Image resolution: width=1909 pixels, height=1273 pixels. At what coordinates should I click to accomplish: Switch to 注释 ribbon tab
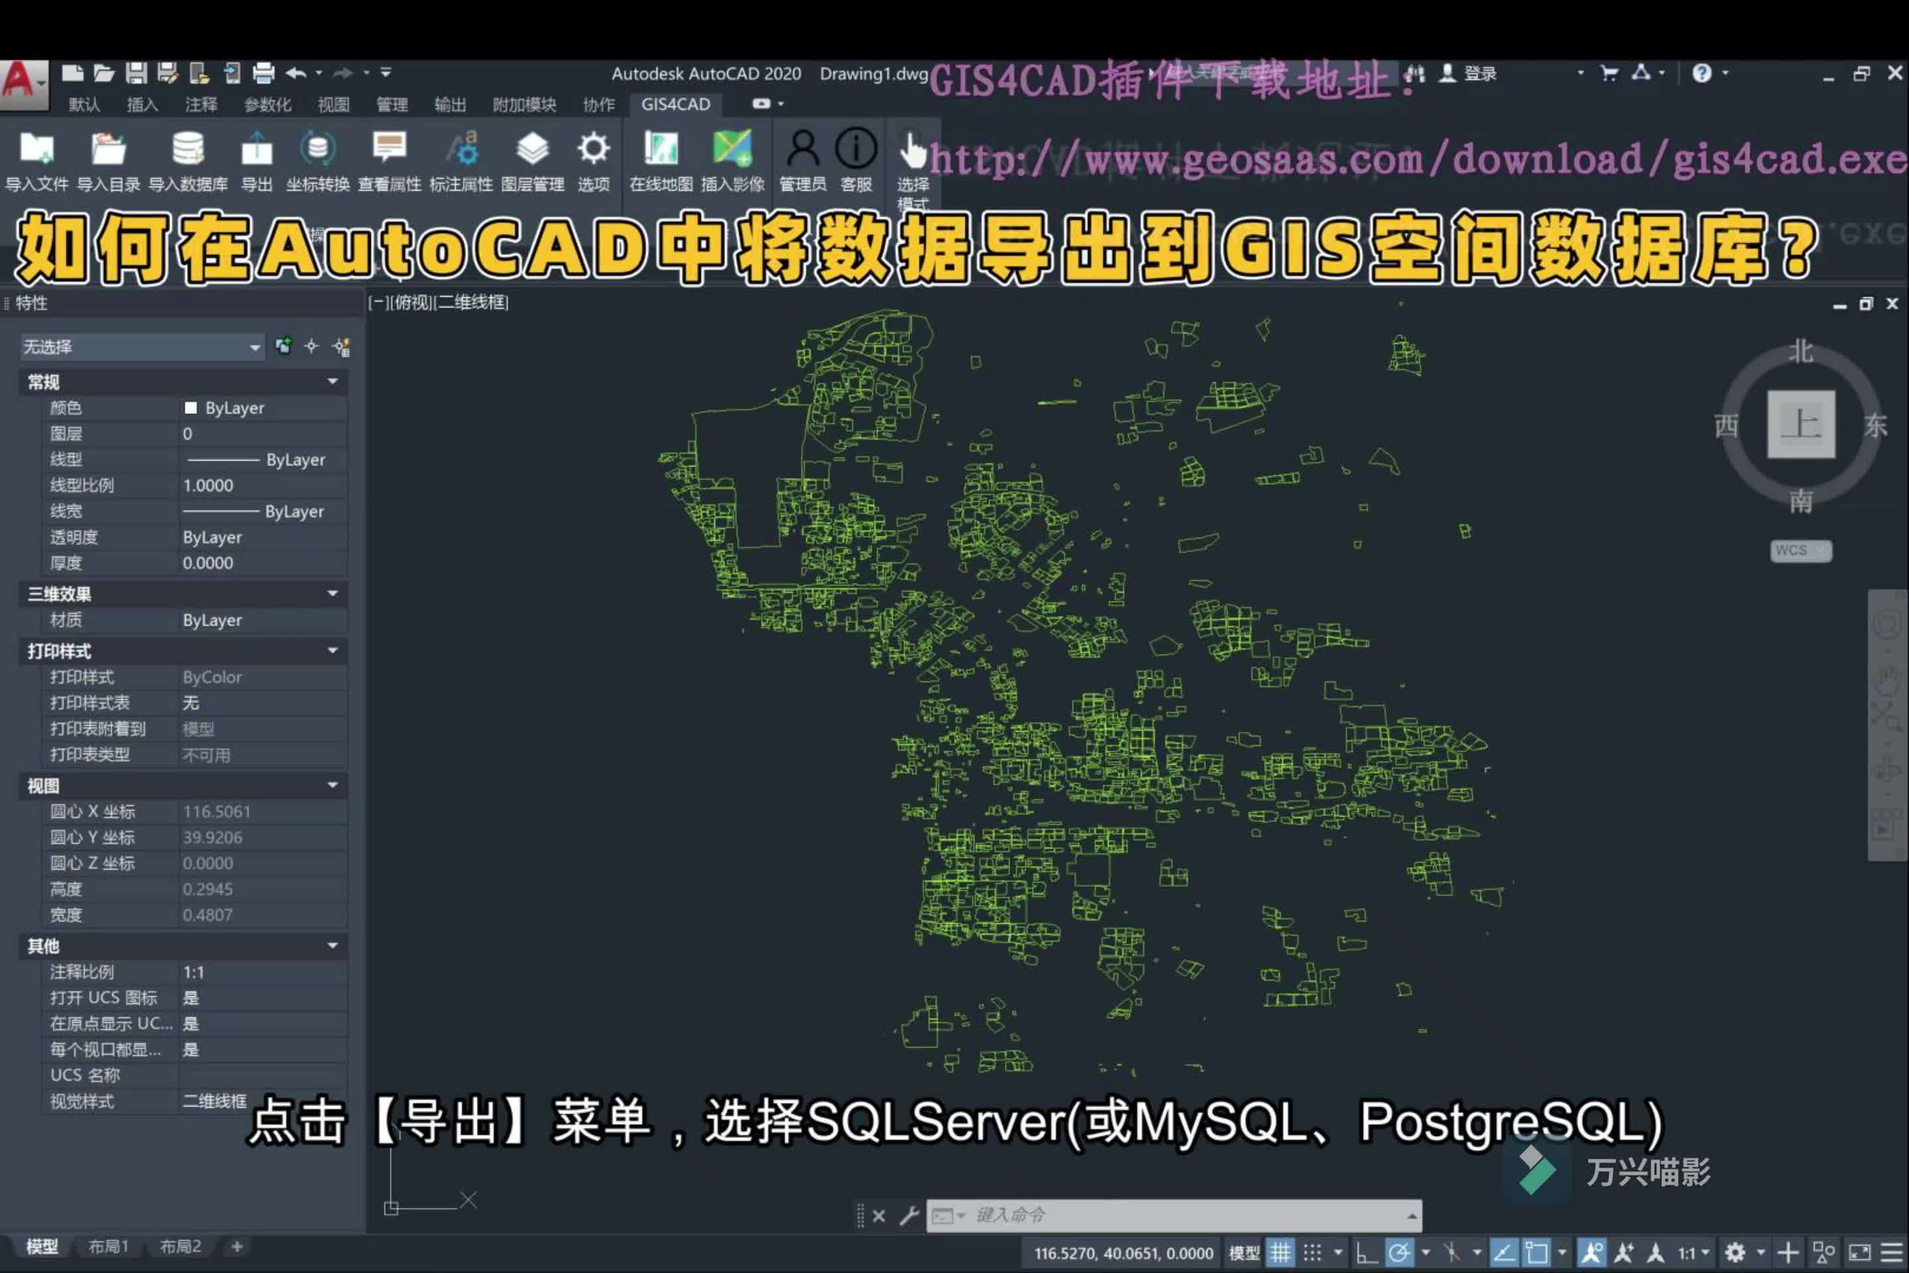coord(200,104)
